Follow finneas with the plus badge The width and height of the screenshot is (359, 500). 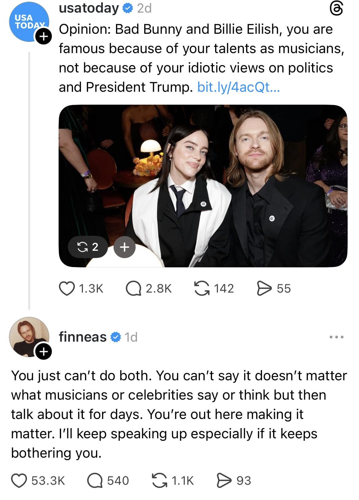(x=43, y=351)
